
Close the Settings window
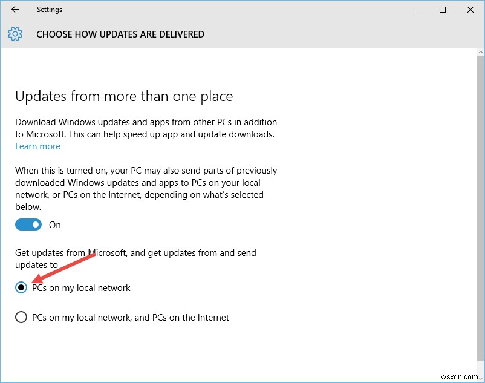pyautogui.click(x=470, y=10)
